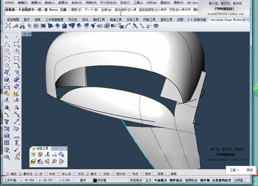Screen dimensions: 258x186
Task: Select the polyline tool in left toolbar
Action: point(7,44)
